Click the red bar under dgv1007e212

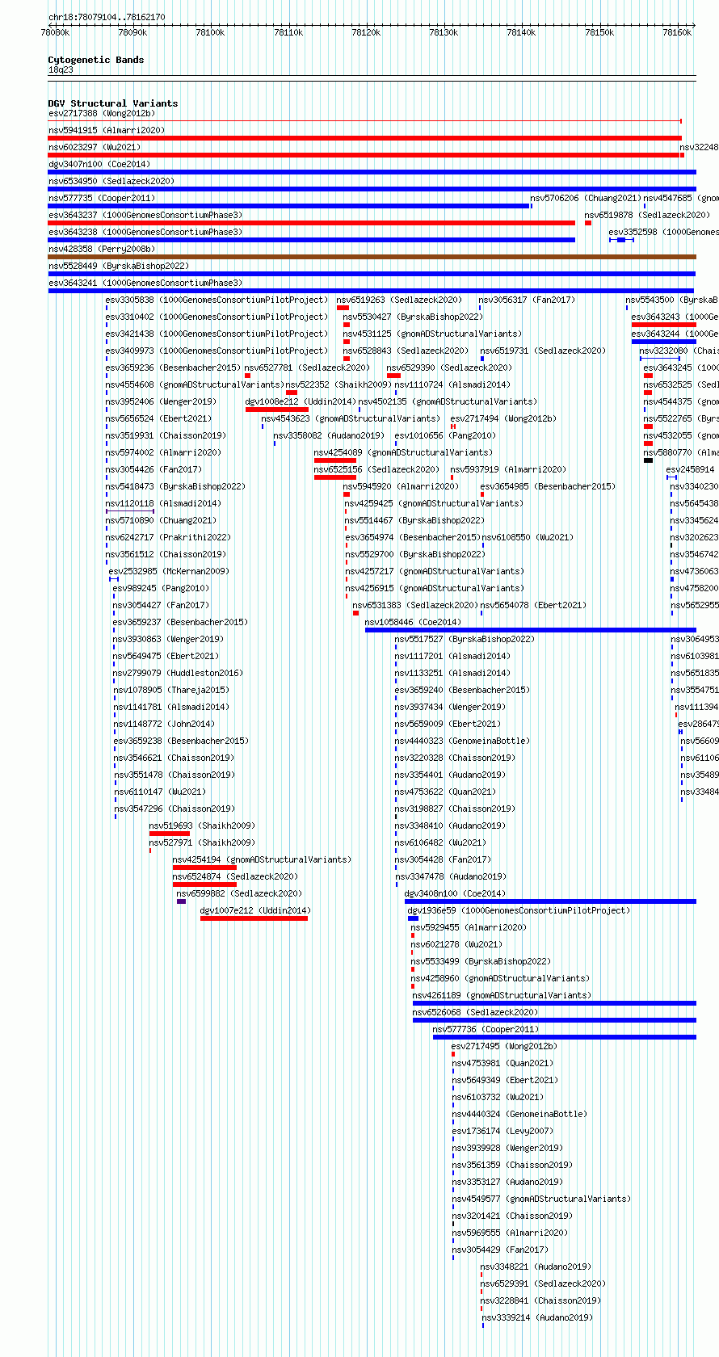tap(254, 918)
